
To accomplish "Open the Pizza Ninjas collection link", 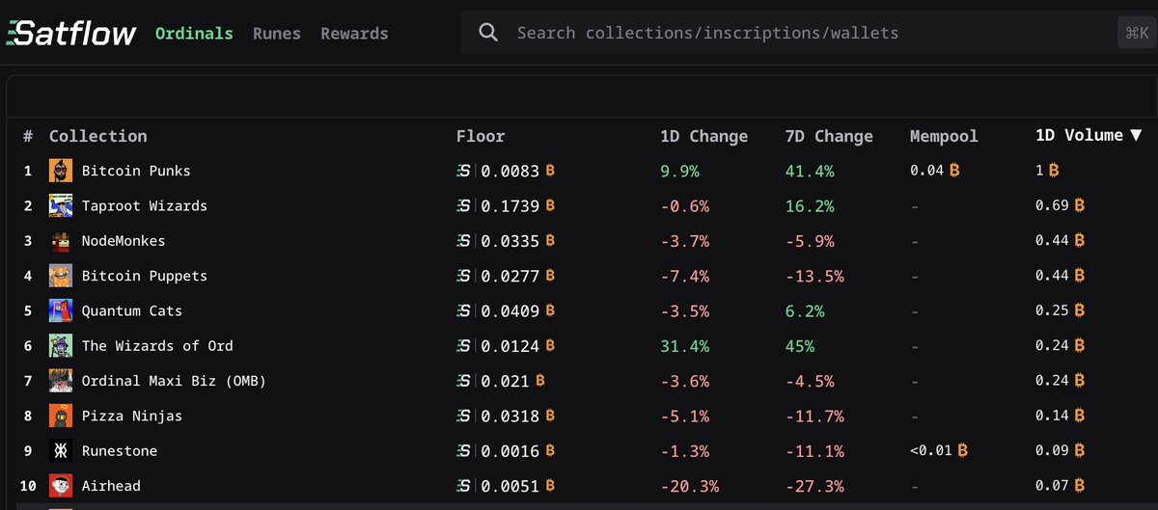I will (x=132, y=416).
